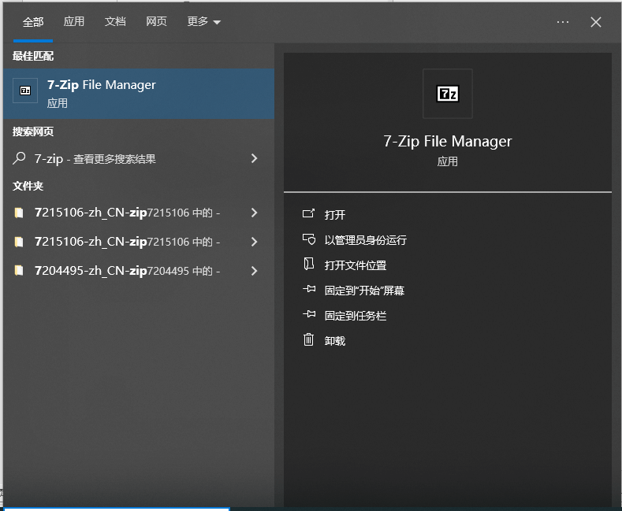Expand the 7-zip web search results chevron
The width and height of the screenshot is (622, 511).
(255, 158)
